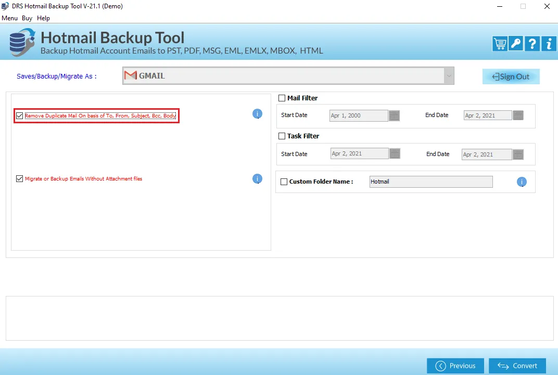
Task: Click the Custom Folder Name field containing Hotmail
Action: point(432,182)
